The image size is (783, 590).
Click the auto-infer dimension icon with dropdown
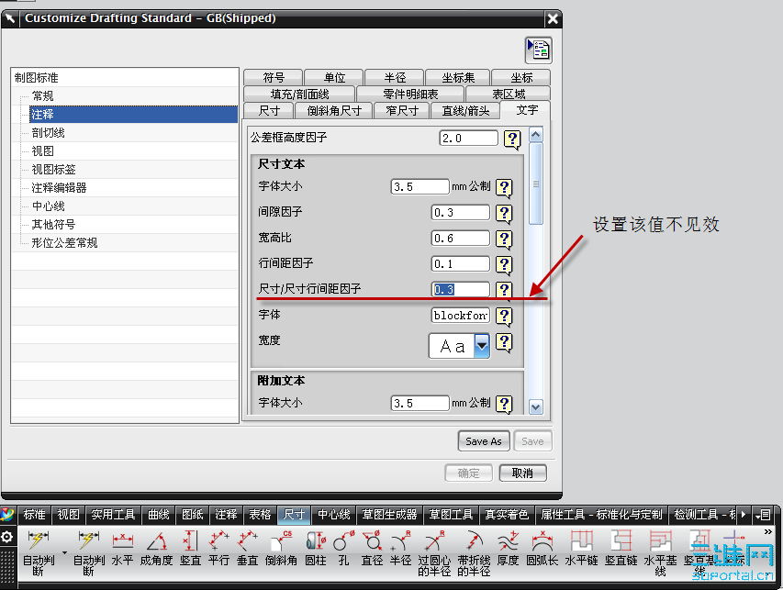pos(39,552)
